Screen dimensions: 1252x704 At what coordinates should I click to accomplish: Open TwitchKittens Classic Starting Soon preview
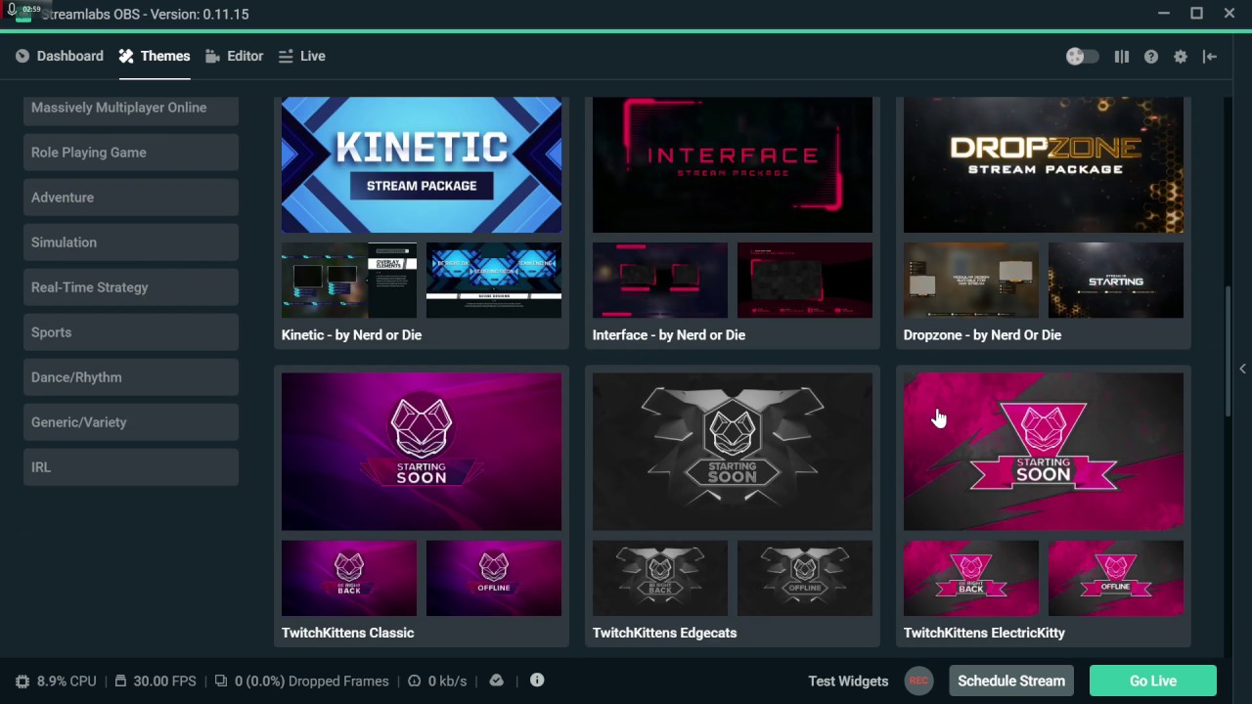(422, 452)
